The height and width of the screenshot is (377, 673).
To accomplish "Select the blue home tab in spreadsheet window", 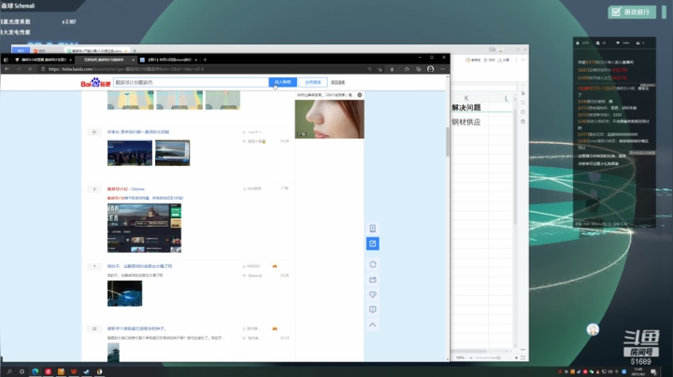I will [21, 50].
